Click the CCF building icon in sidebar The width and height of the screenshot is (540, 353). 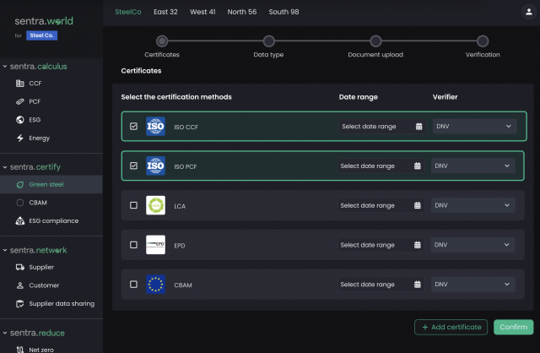20,84
